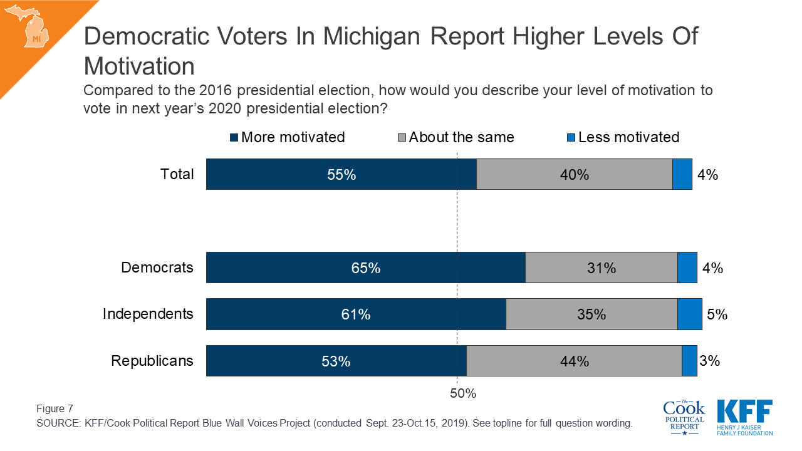Viewport: 802px width, 451px height.
Task: Select the Republicans 53% bar segment
Action: (x=336, y=361)
